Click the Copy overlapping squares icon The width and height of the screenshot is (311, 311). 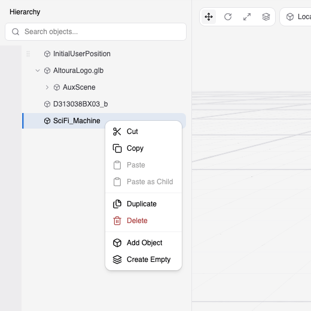point(117,148)
